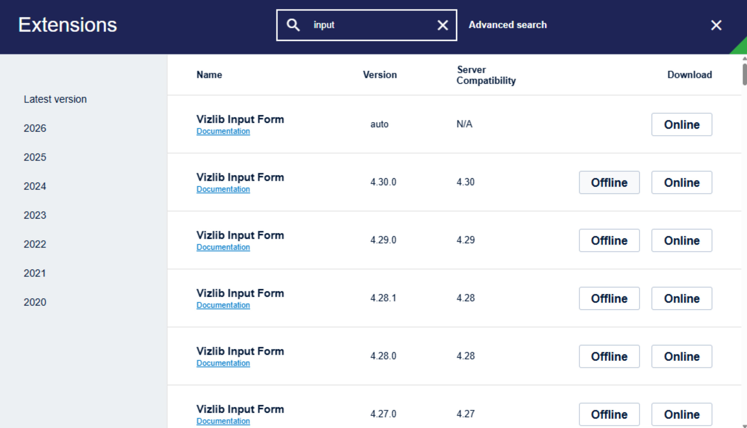Click the search magnifier icon
Viewport: 747px width, 428px height.
coord(293,25)
